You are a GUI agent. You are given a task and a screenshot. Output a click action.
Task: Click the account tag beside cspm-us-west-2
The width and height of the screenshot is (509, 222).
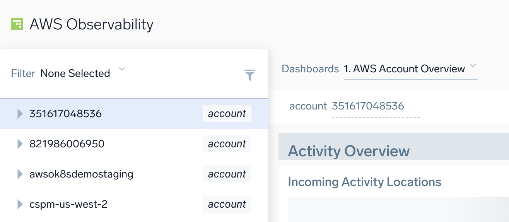pos(227,204)
